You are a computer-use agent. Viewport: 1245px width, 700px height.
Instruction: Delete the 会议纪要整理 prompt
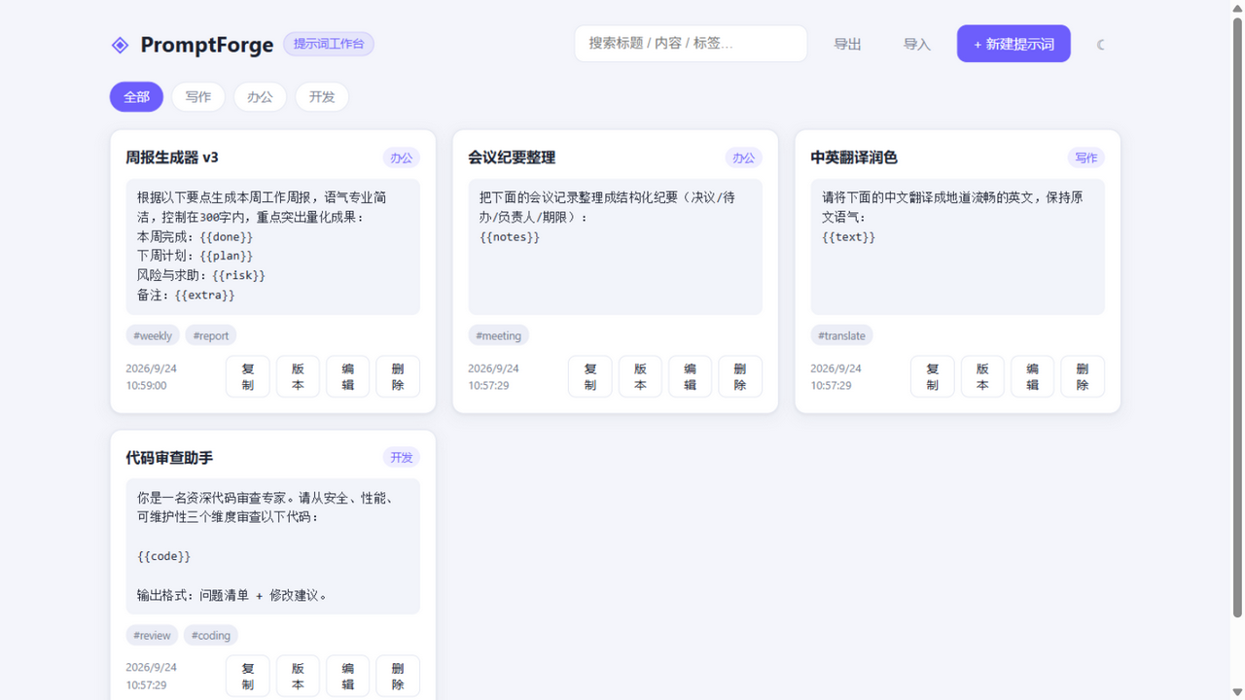pos(740,376)
